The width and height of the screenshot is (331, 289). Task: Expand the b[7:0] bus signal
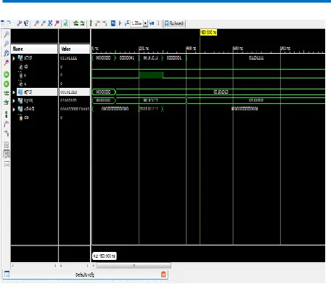coord(14,101)
